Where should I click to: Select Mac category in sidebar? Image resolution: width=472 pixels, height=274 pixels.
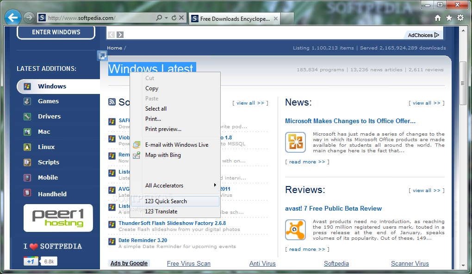[x=44, y=131]
